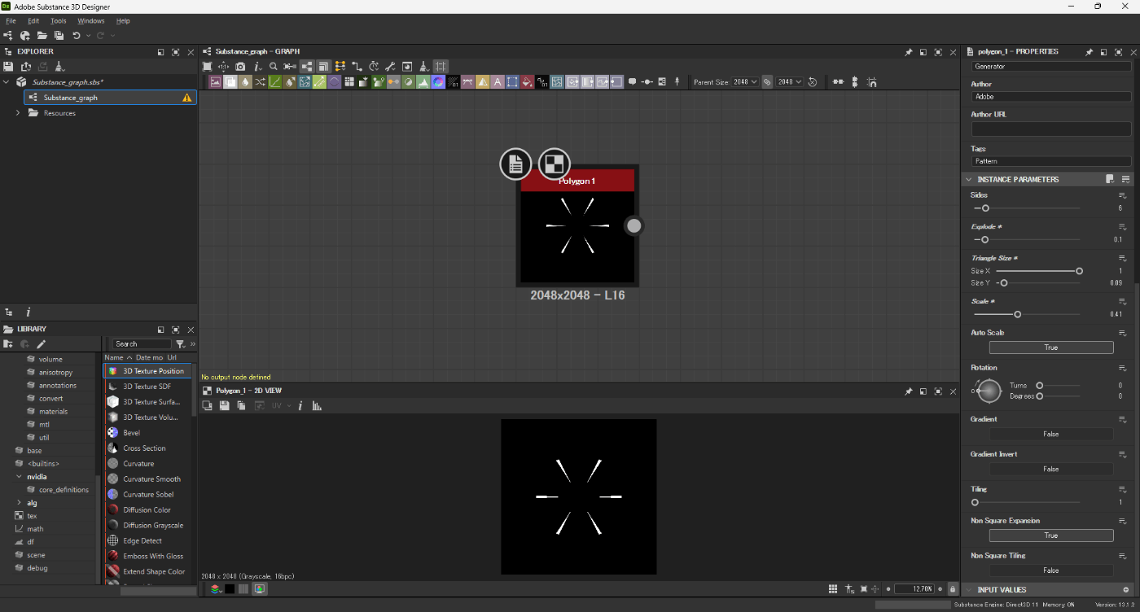Collapse the nvidia library category

tap(18, 476)
